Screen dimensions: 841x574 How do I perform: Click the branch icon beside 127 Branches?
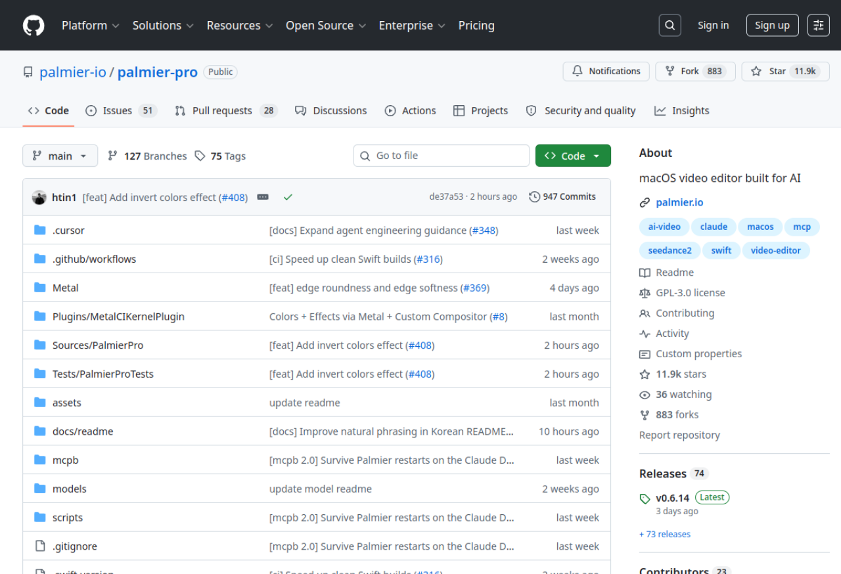click(x=113, y=156)
